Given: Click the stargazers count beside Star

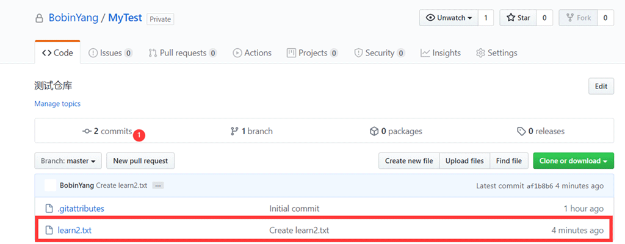Looking at the screenshot, I should (544, 18).
